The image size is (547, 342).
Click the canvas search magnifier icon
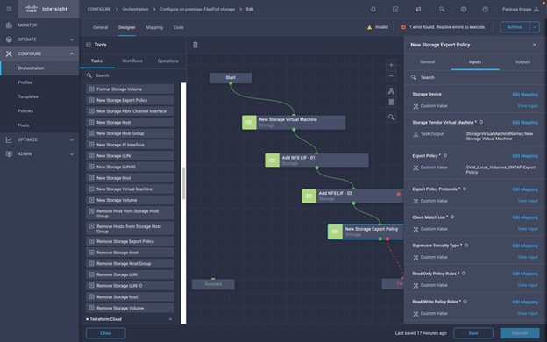[391, 118]
